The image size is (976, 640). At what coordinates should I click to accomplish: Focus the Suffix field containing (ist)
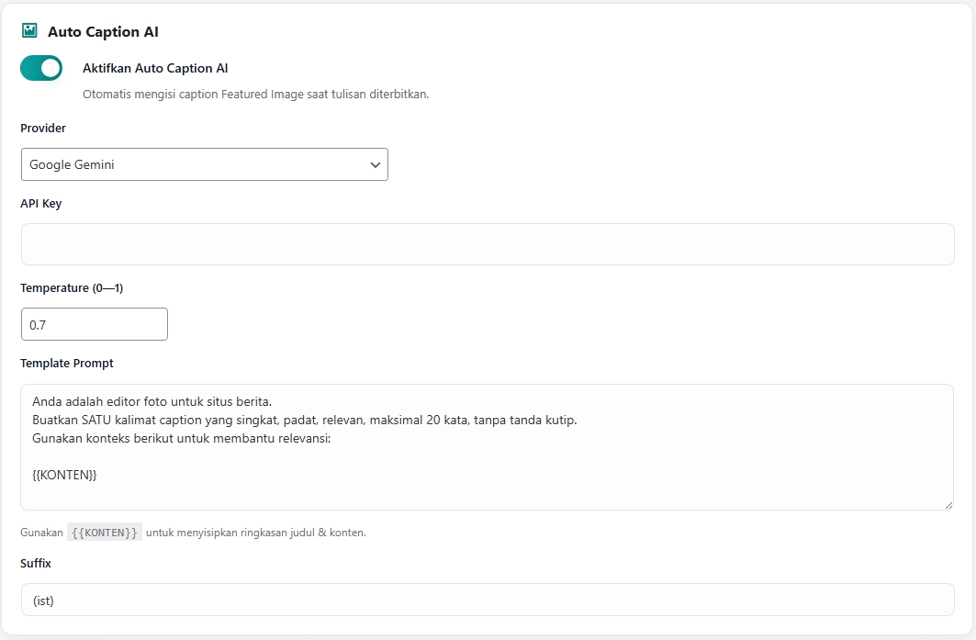click(x=487, y=600)
